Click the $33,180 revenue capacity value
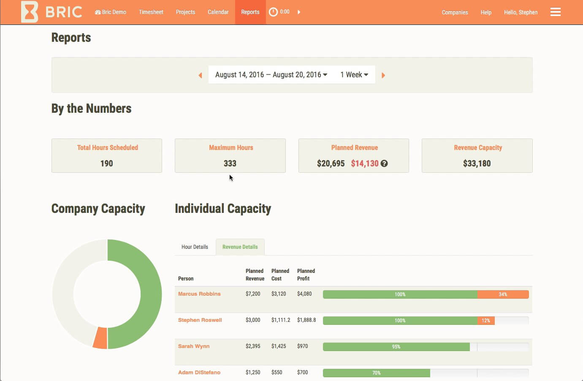The image size is (583, 381). 477,163
